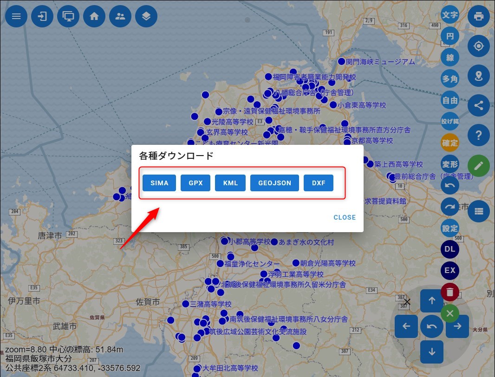Toggle the green pencil edit mode
Image resolution: width=495 pixels, height=377 pixels.
tap(479, 165)
